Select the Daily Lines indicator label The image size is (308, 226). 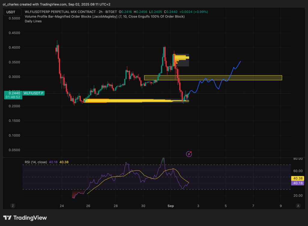click(33, 21)
